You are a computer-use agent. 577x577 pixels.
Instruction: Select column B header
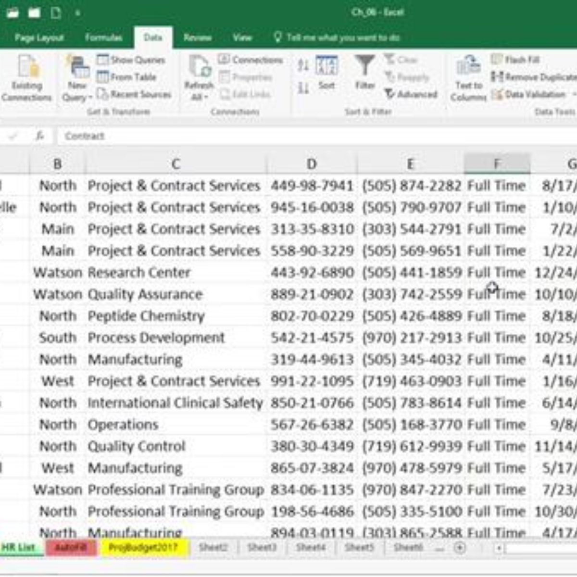(57, 164)
